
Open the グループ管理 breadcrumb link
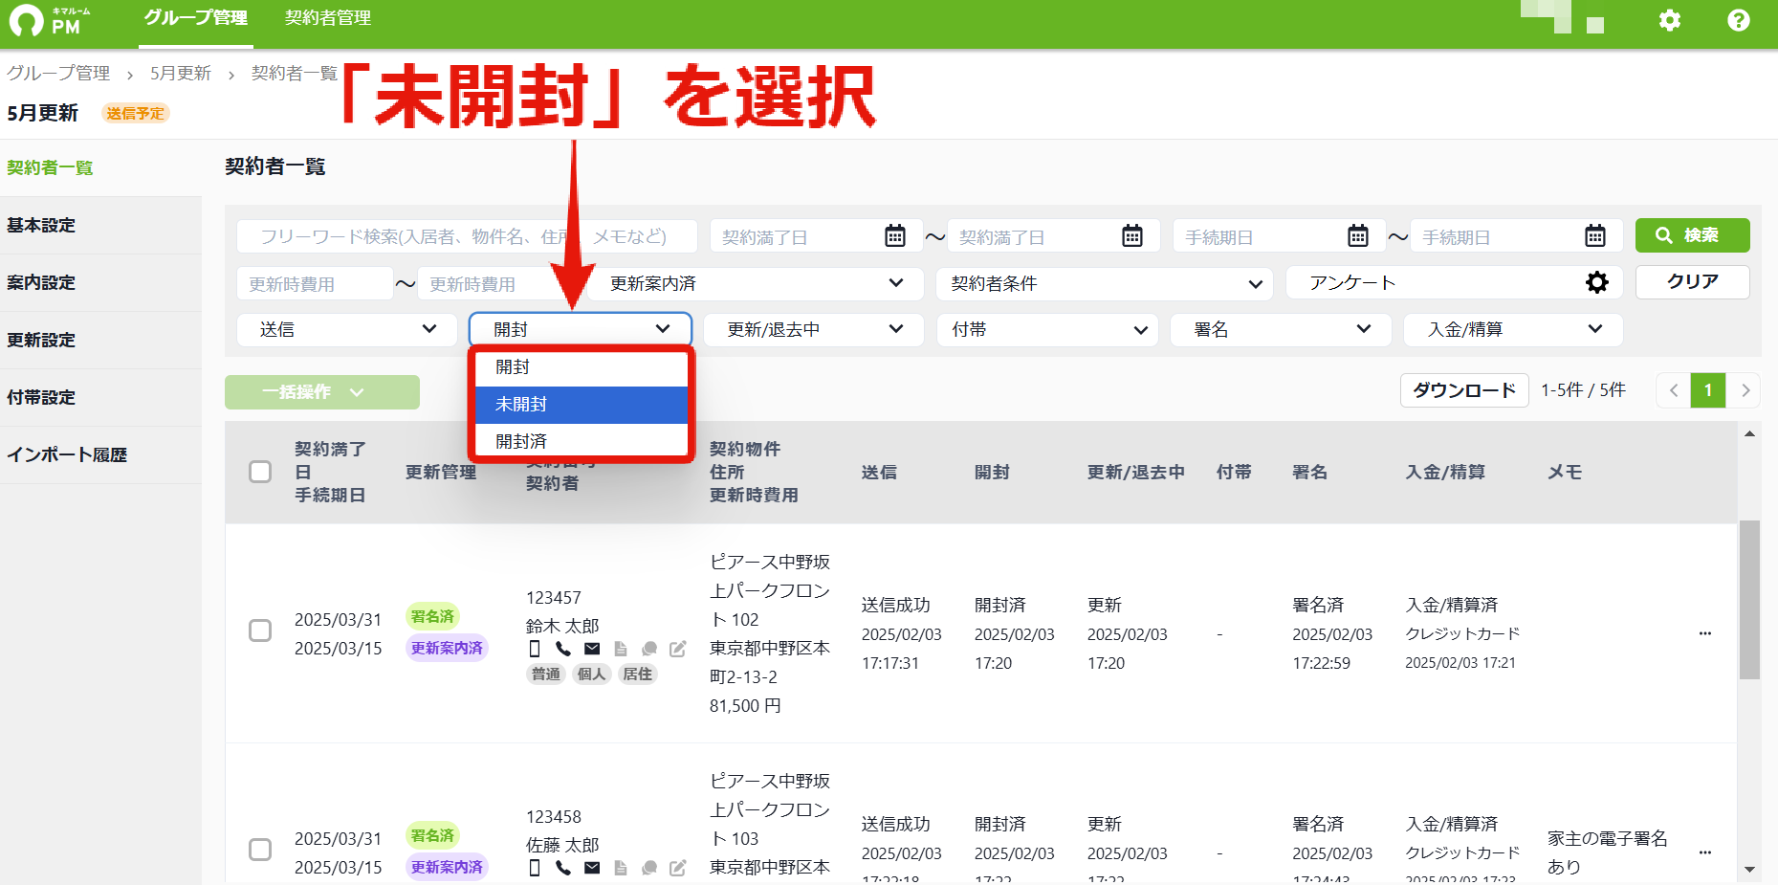coord(58,74)
